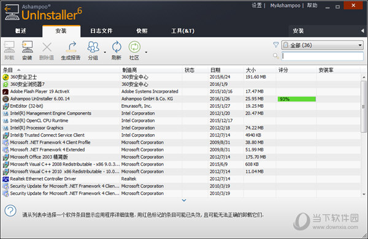Viewport: 368px width, 239px height.
Task: Select Intel(R) Management Engine Components row
Action: click(181, 113)
